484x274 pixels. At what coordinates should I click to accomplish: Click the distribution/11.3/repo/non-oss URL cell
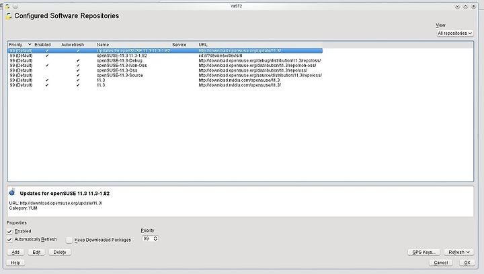(x=257, y=66)
